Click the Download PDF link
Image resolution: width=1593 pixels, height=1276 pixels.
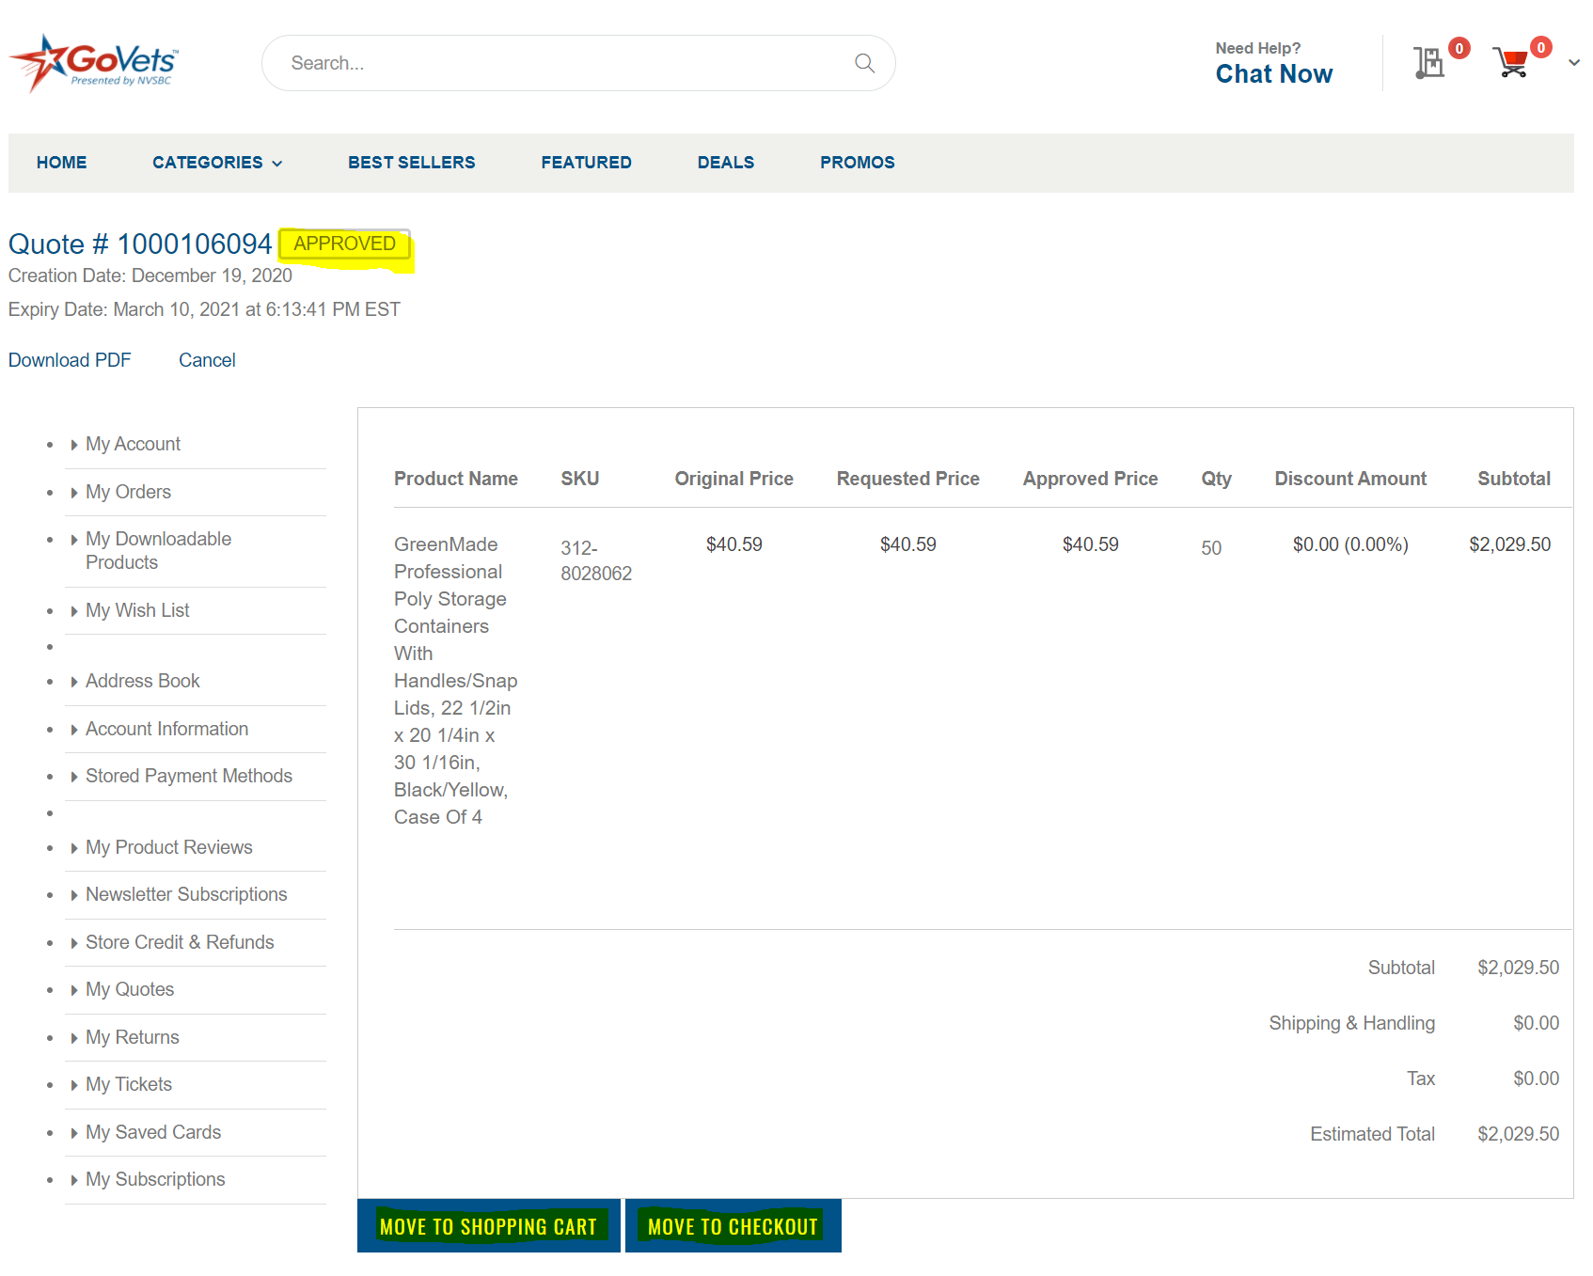[x=70, y=359]
